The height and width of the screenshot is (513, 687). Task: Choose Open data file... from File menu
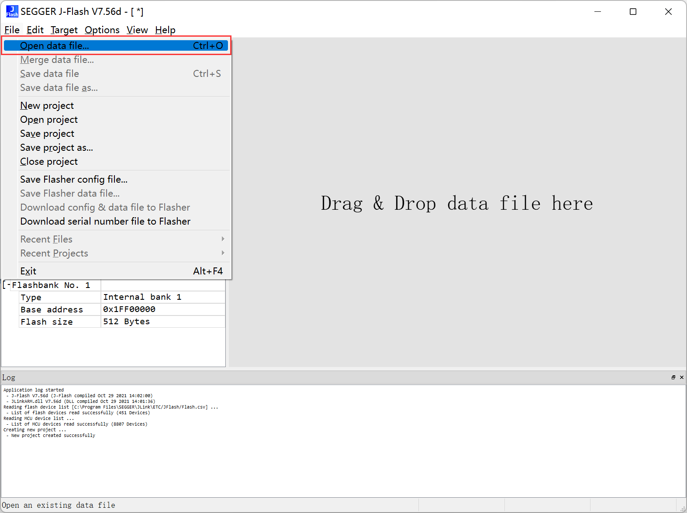click(x=55, y=45)
